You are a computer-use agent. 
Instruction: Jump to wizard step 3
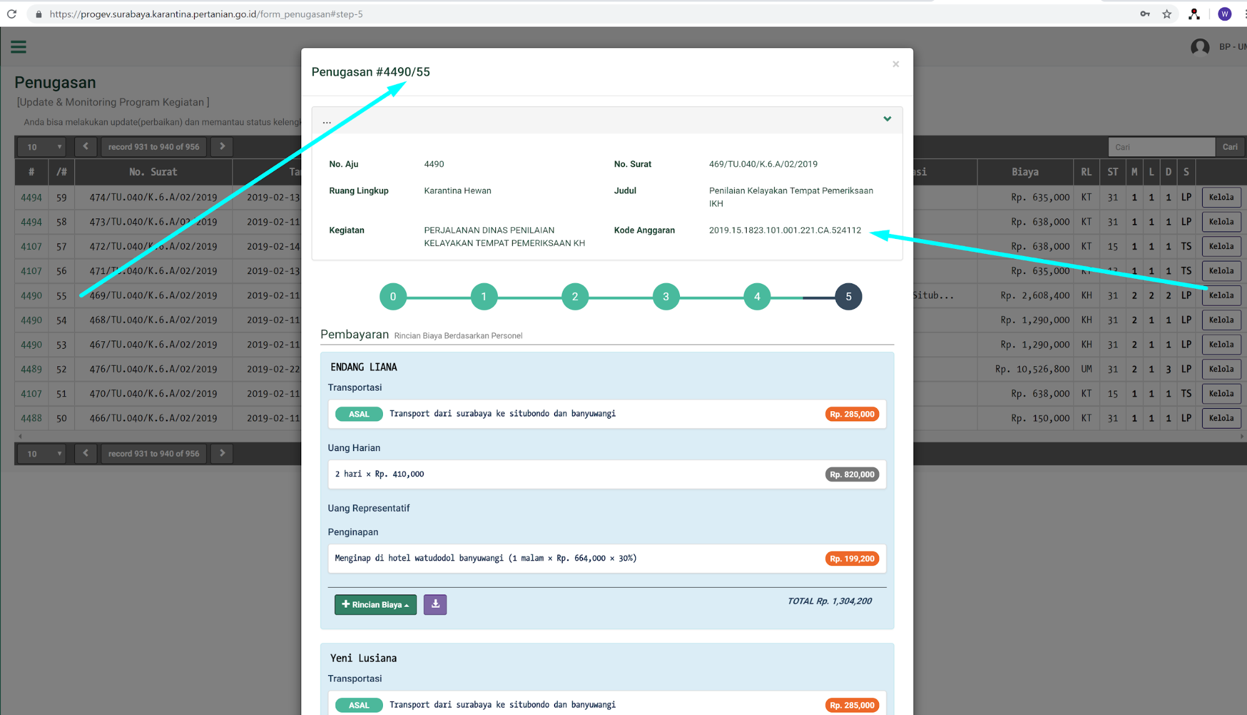pyautogui.click(x=666, y=296)
